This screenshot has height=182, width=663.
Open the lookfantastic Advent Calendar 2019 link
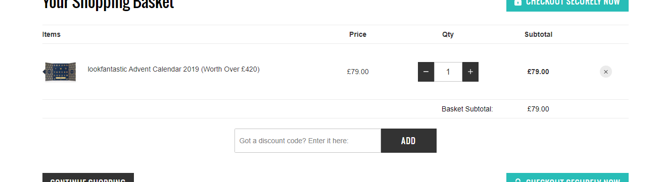coord(173,69)
